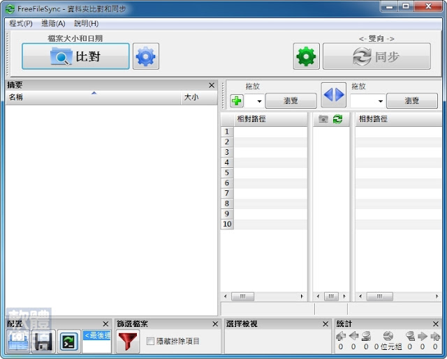Click left grid horizontal scrollbar thumb
This screenshot has height=359, width=447.
click(242, 296)
